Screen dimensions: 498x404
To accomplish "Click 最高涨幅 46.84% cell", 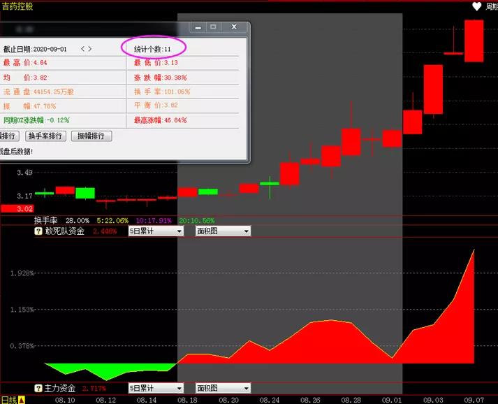I will pos(160,120).
